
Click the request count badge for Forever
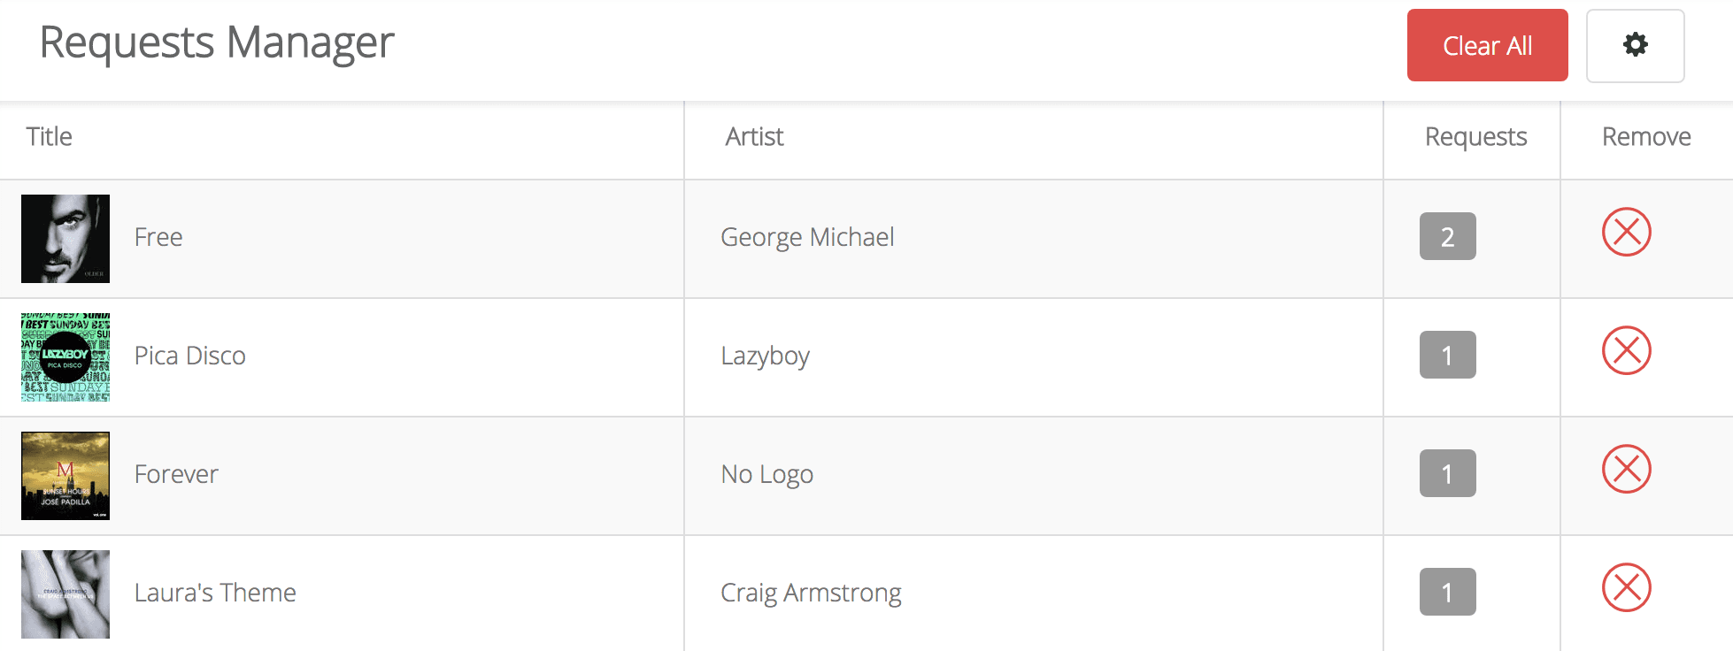coord(1447,473)
